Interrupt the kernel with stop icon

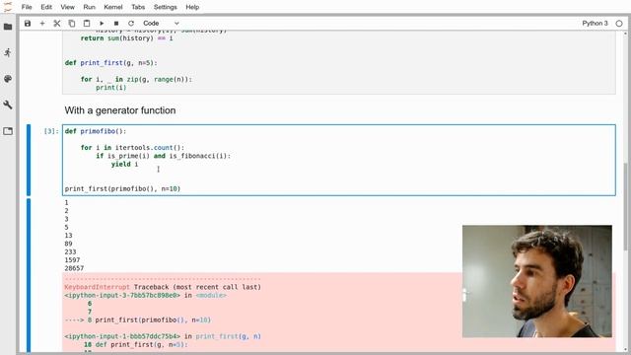coord(116,24)
